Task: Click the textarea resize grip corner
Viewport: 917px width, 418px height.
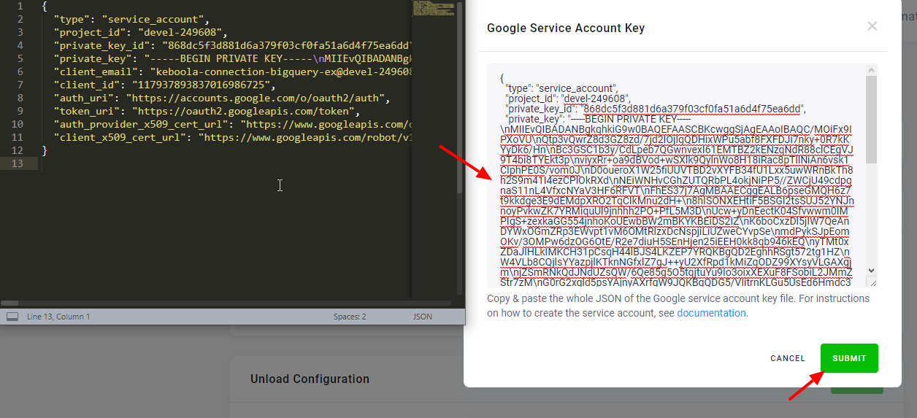Action: coord(872,282)
